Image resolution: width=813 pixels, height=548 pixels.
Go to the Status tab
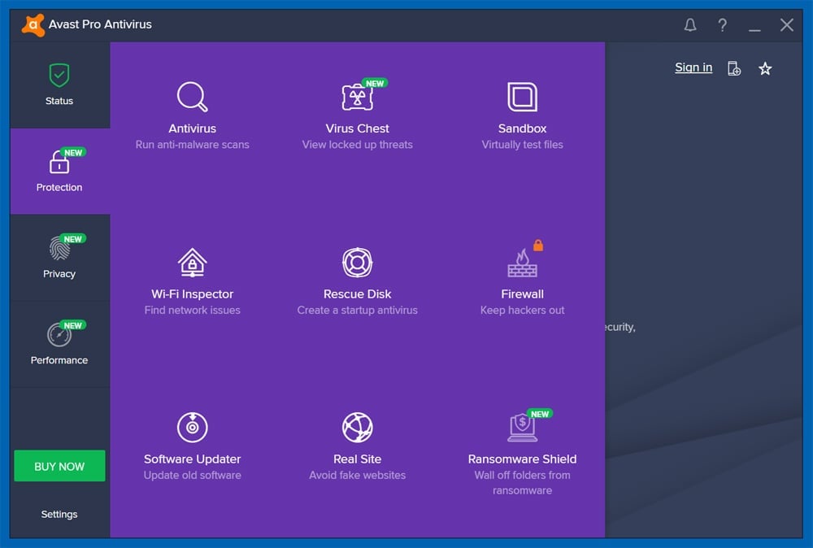click(59, 85)
